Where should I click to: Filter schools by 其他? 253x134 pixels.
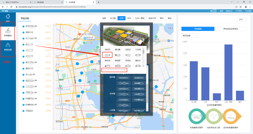tap(169, 18)
